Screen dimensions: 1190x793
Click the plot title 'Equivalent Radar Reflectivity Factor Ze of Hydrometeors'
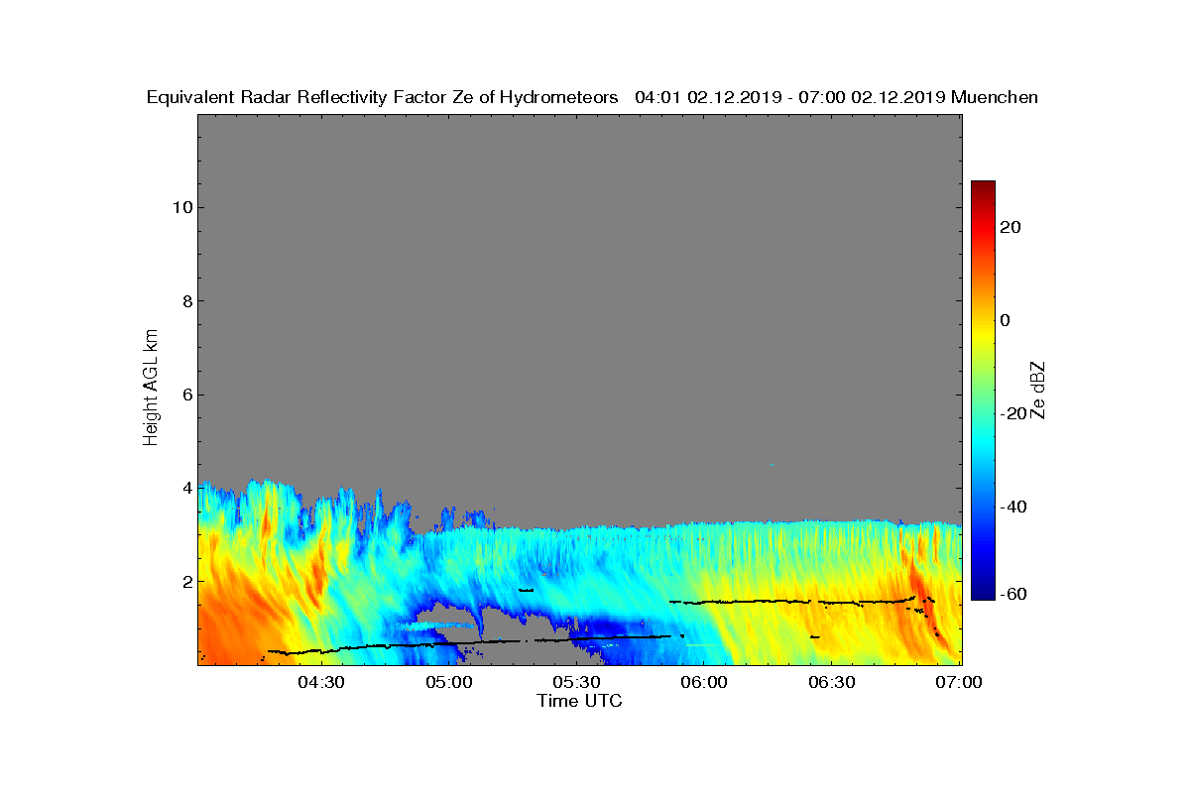pyautogui.click(x=382, y=97)
